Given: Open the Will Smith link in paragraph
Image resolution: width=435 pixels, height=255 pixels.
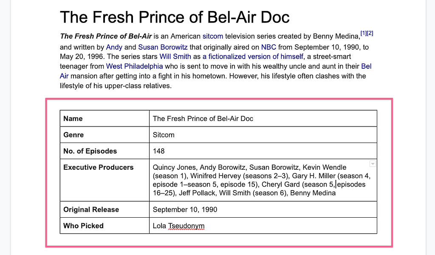Looking at the screenshot, I should (175, 56).
